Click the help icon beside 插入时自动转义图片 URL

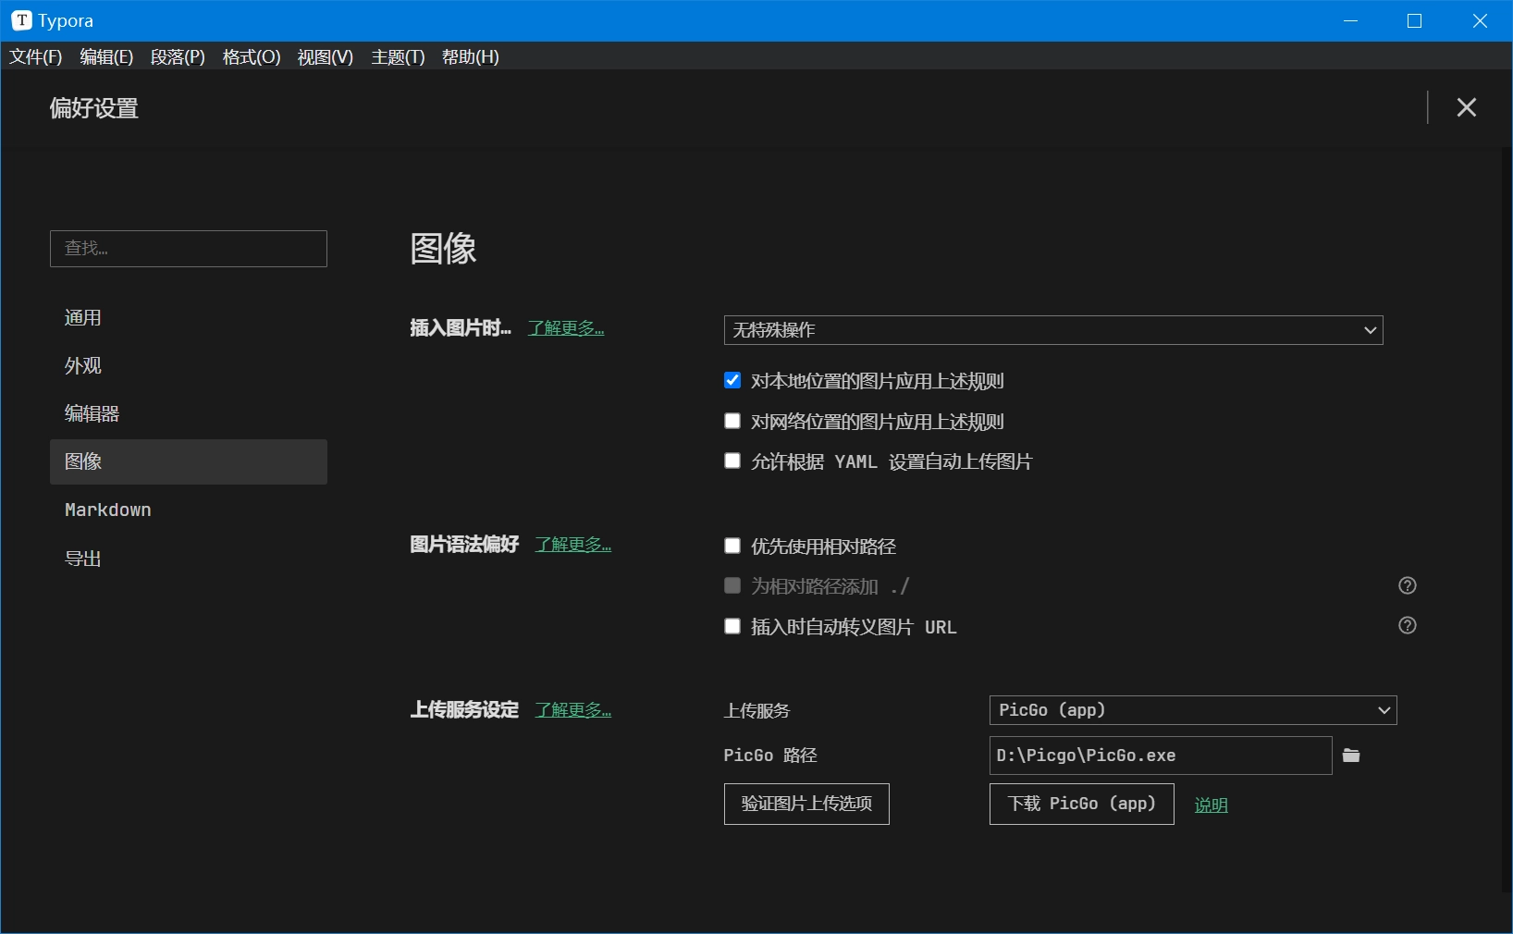pos(1408,625)
